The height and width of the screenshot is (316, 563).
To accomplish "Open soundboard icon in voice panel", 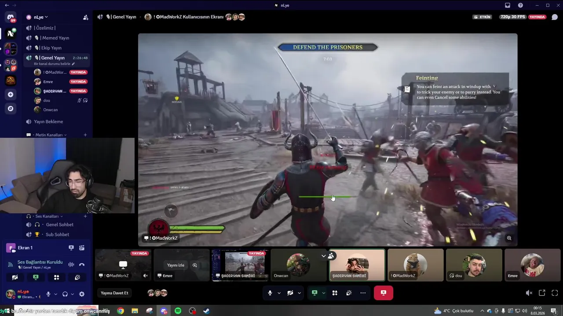I will (77, 277).
